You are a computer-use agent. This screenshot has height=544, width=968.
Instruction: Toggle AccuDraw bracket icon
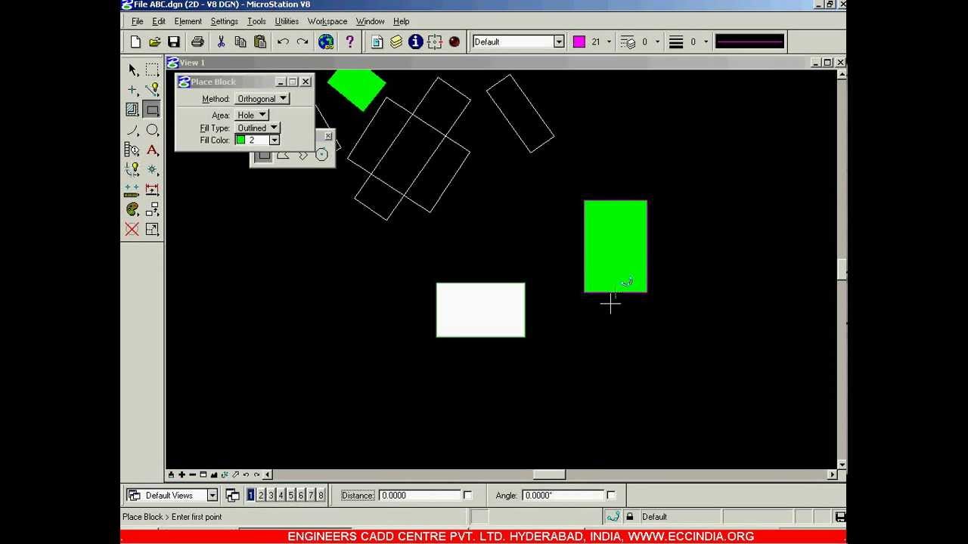point(435,42)
